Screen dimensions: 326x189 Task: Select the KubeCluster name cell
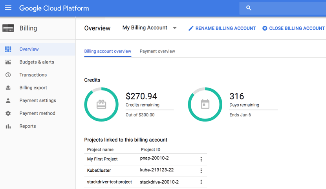[x=99, y=171]
